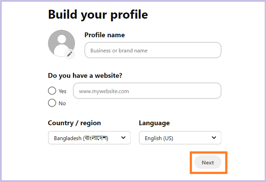This screenshot has width=266, height=182.
Task: Choose the No radio button
Action: (52, 103)
